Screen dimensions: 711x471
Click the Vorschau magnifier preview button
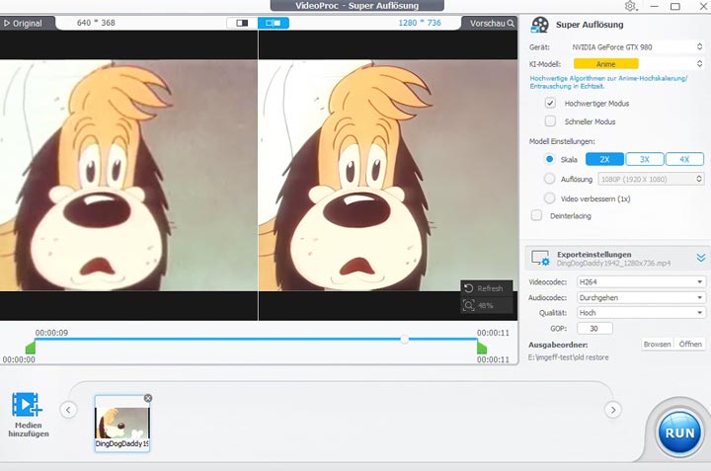(491, 23)
